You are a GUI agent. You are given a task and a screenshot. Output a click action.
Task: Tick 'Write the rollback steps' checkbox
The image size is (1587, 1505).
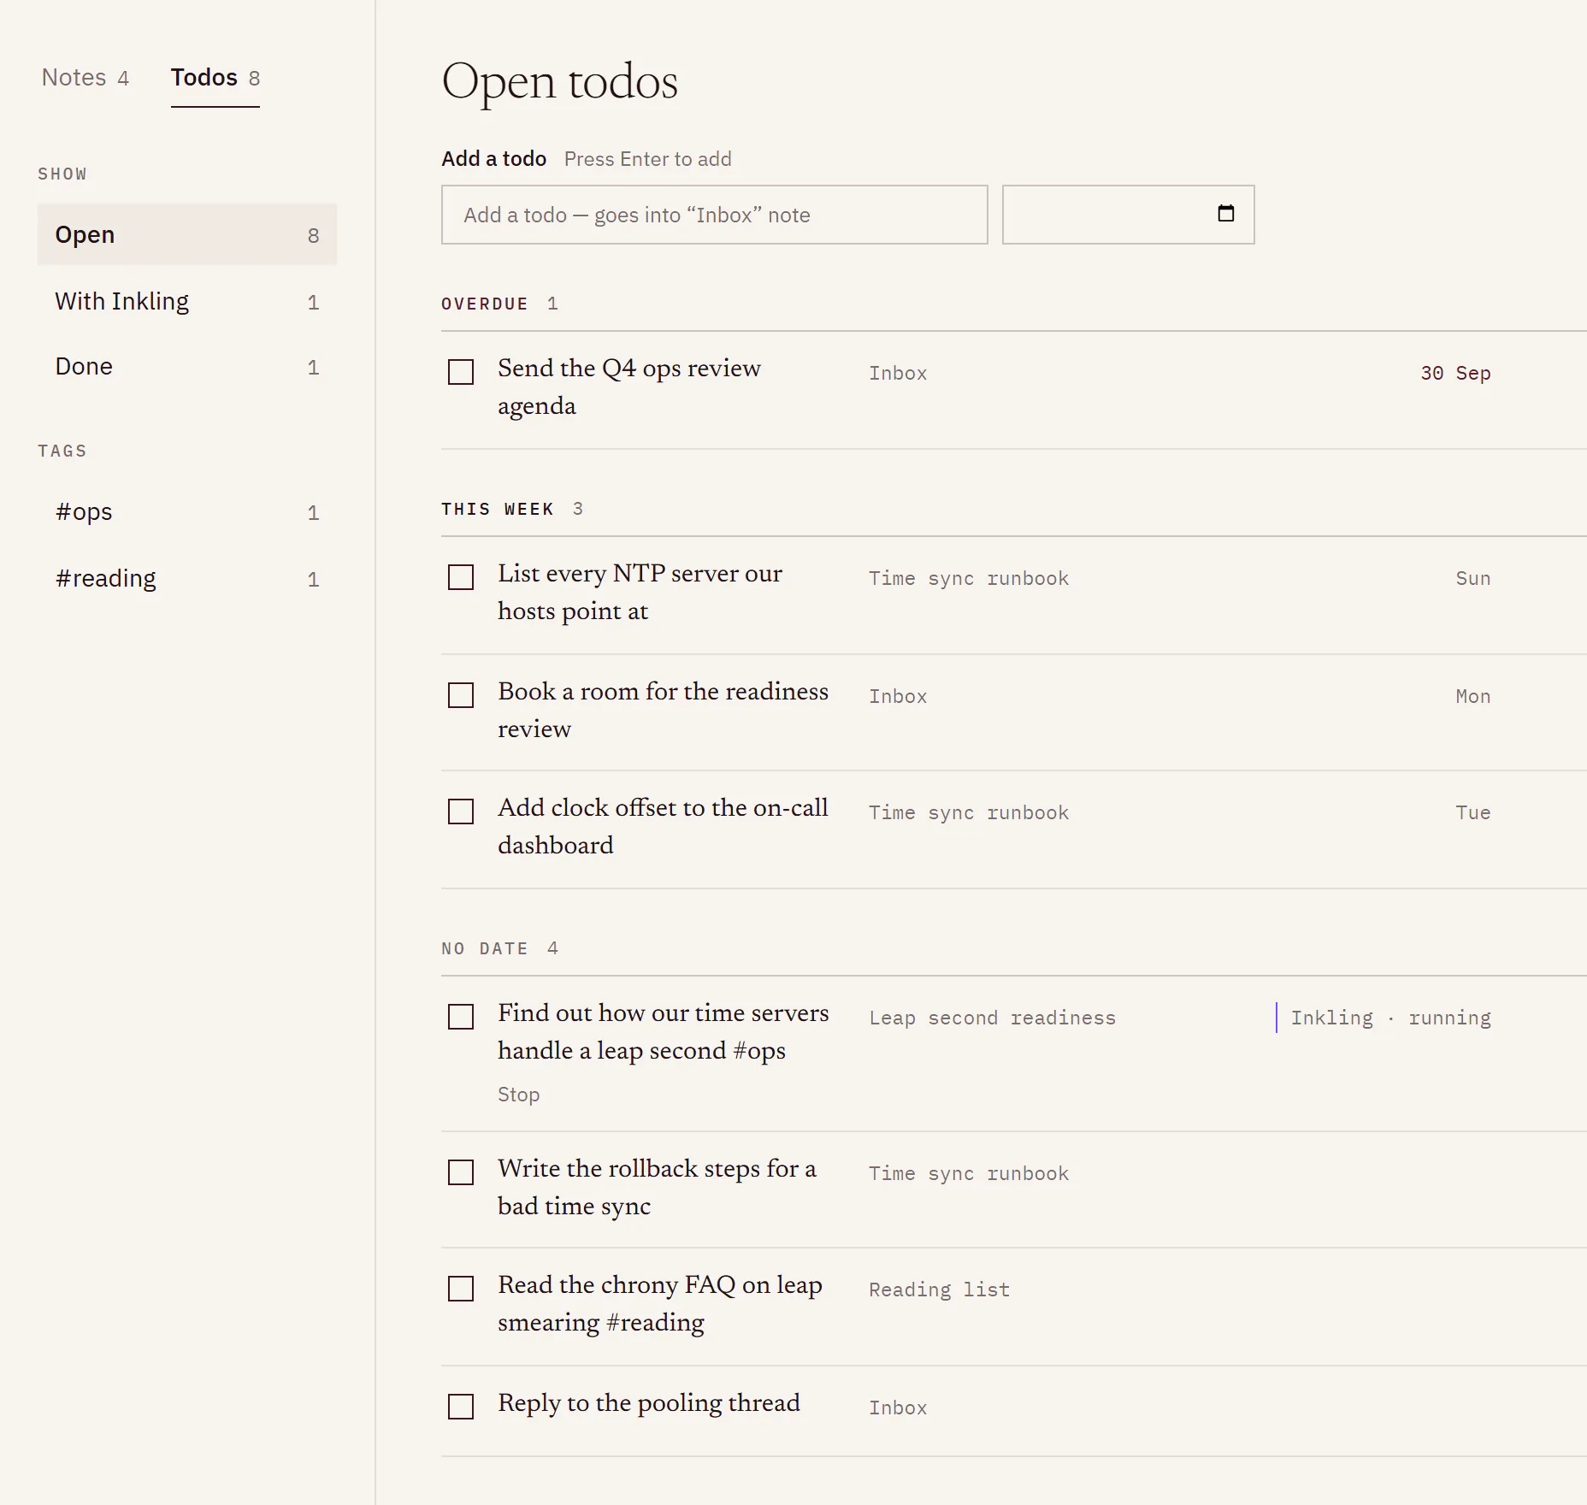(461, 1172)
